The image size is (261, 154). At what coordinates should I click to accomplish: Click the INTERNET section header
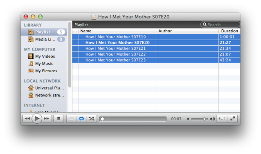[34, 105]
